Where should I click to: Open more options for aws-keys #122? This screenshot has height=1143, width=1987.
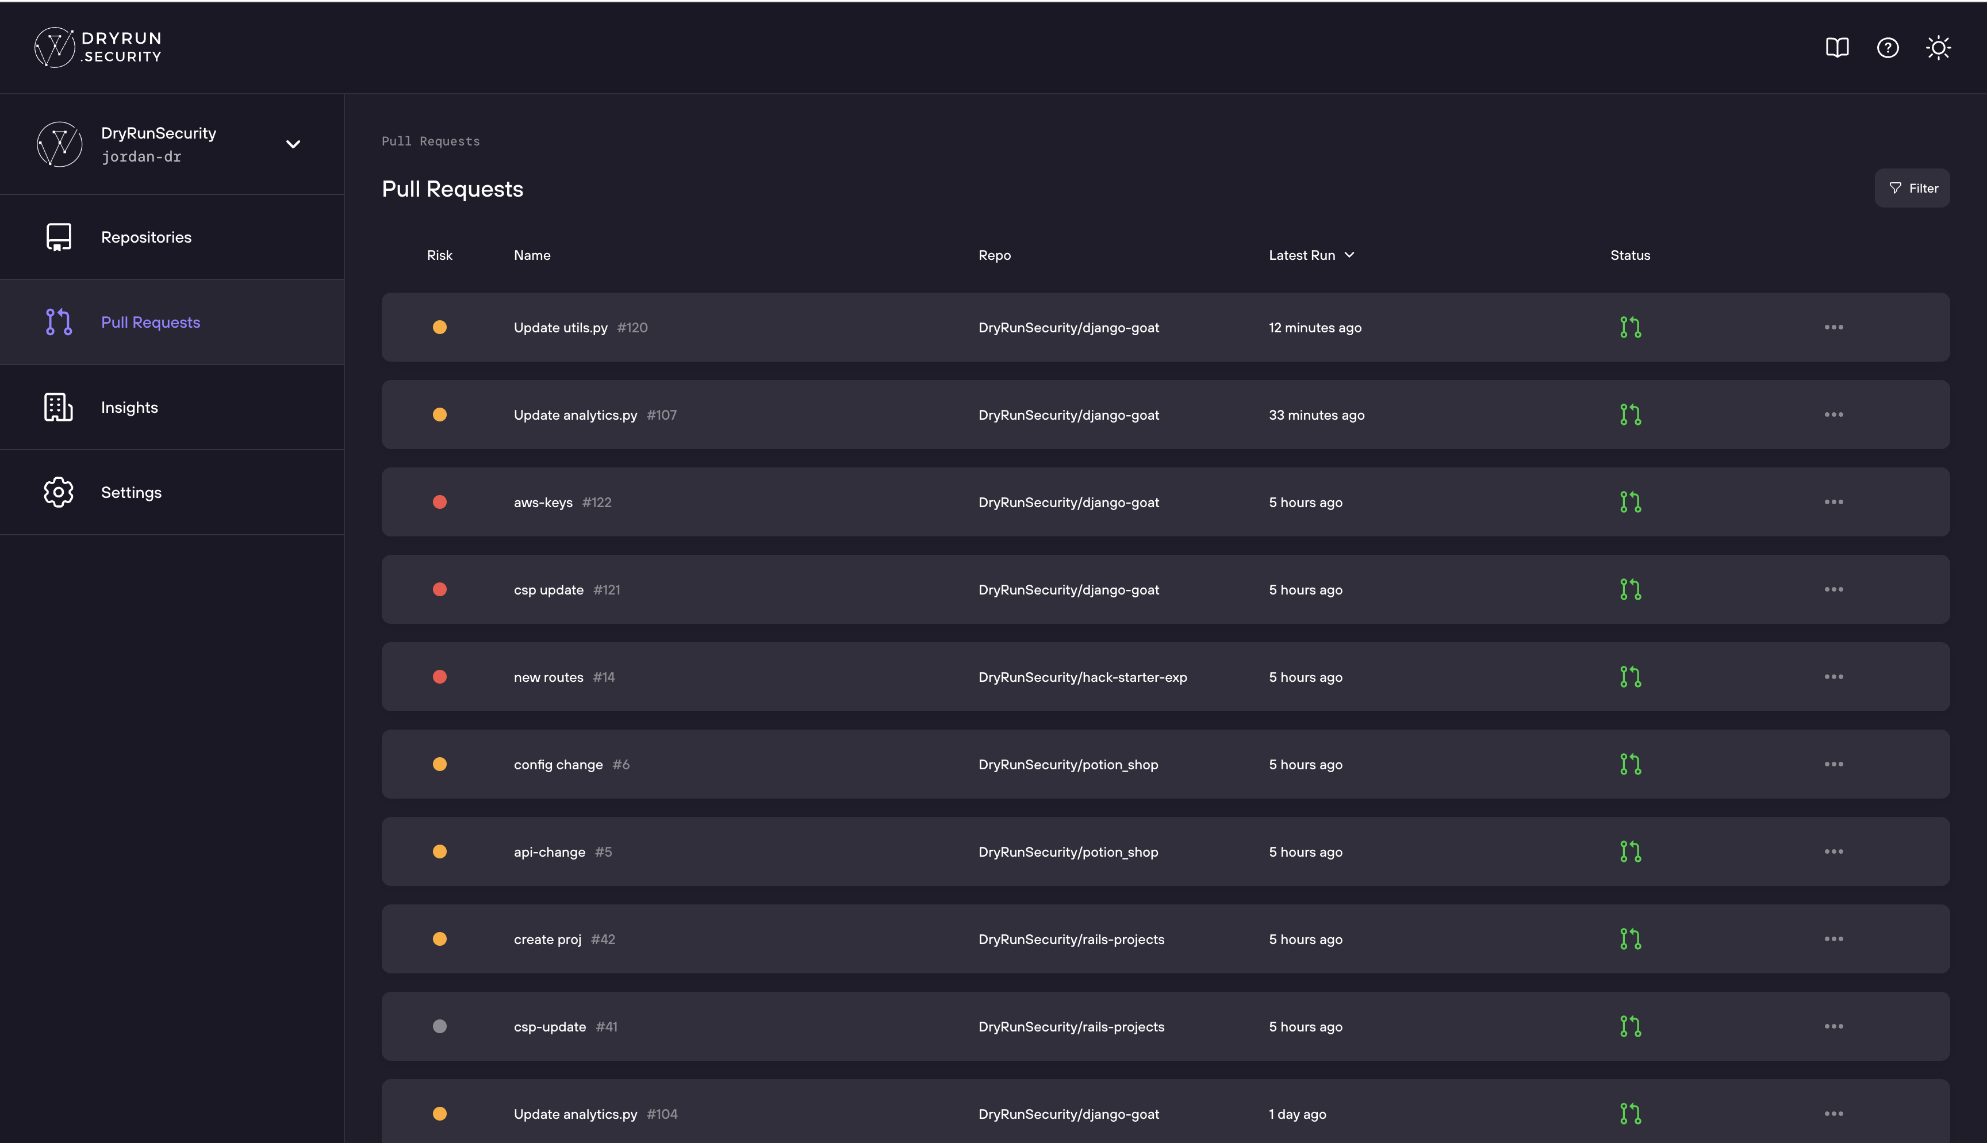pyautogui.click(x=1834, y=503)
